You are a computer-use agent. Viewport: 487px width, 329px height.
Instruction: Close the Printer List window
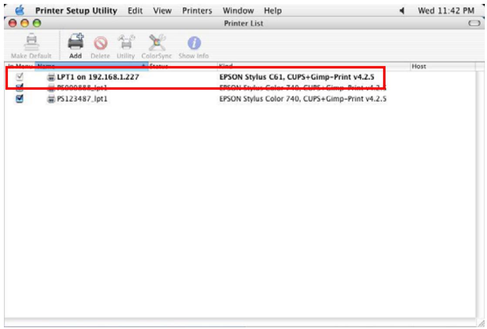13,23
